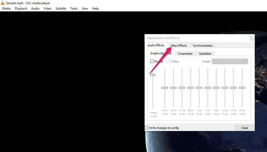
Task: Open the Help menu
Action: tap(95, 8)
